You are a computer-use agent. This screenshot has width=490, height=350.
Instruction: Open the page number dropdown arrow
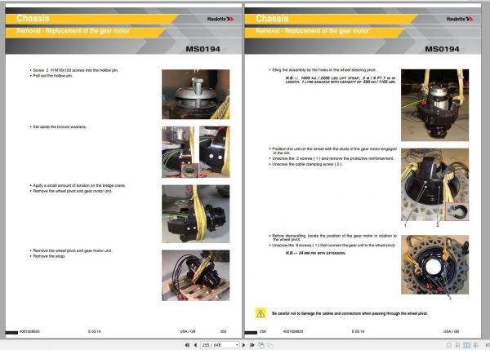click(x=237, y=345)
